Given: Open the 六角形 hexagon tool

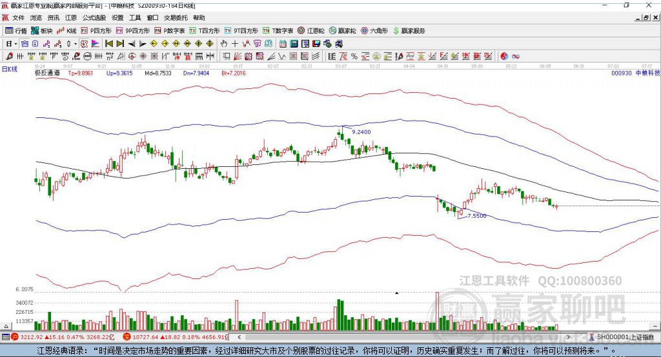Looking at the screenshot, I should tap(374, 31).
